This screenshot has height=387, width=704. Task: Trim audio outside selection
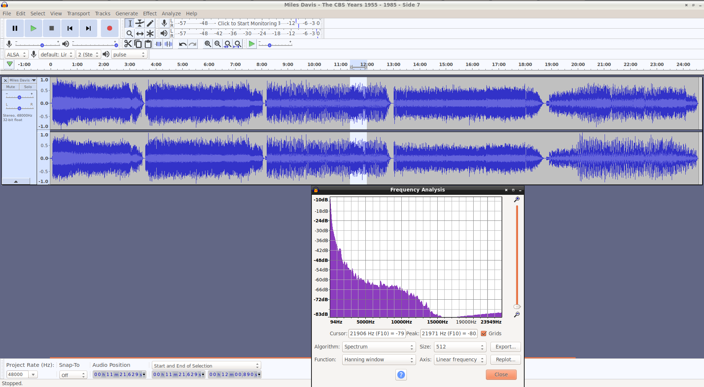click(158, 44)
